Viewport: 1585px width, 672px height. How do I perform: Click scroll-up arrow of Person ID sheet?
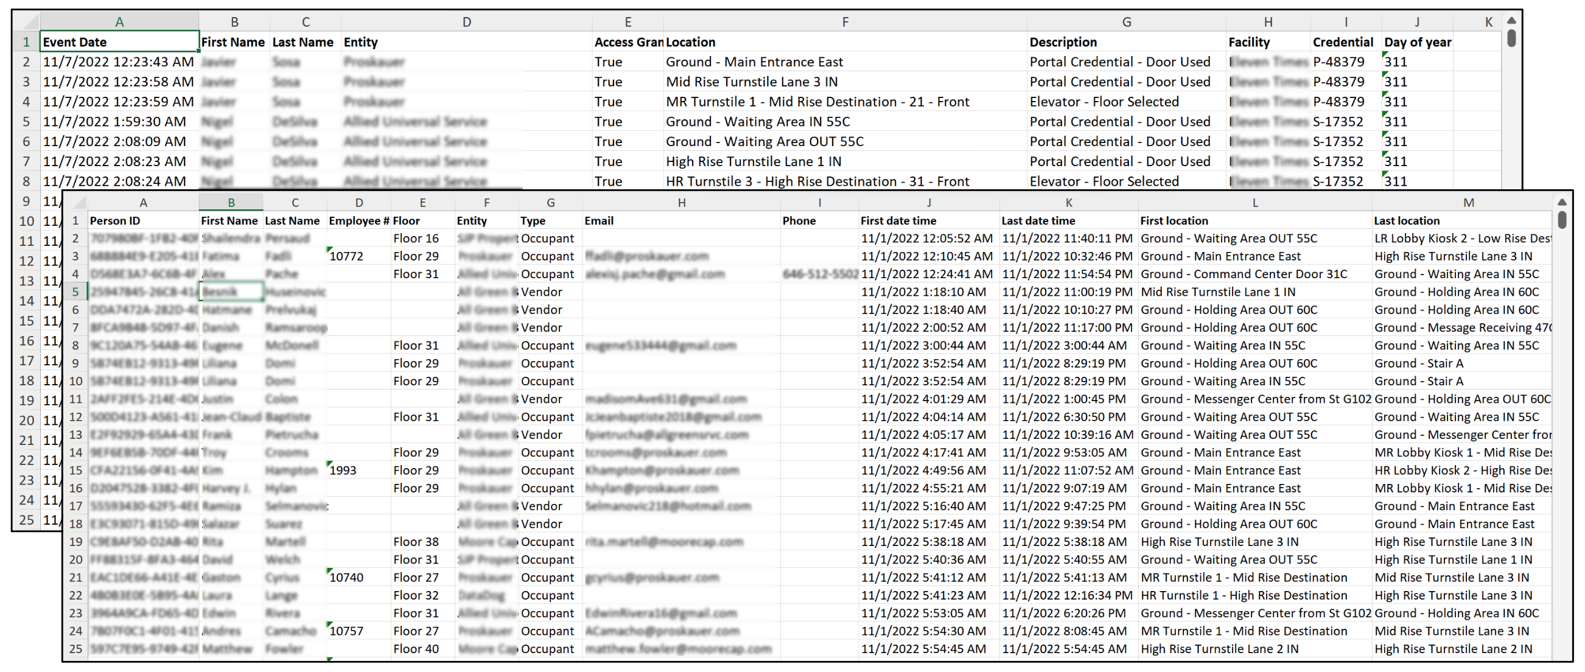(x=1562, y=202)
